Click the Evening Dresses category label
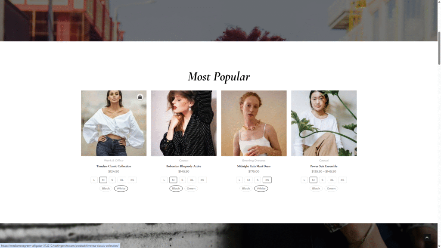The height and width of the screenshot is (248, 441). tap(254, 161)
